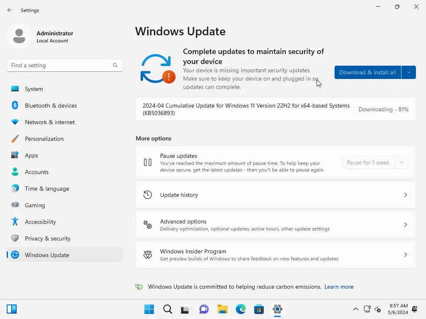
Task: Expand the Download & install all dropdown arrow
Action: [x=409, y=72]
